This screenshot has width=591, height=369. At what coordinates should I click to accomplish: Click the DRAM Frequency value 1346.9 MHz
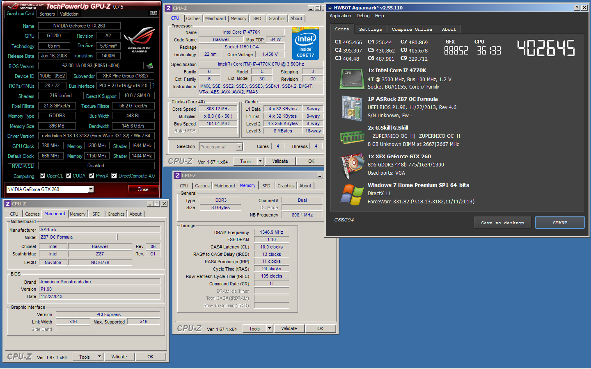[x=271, y=232]
